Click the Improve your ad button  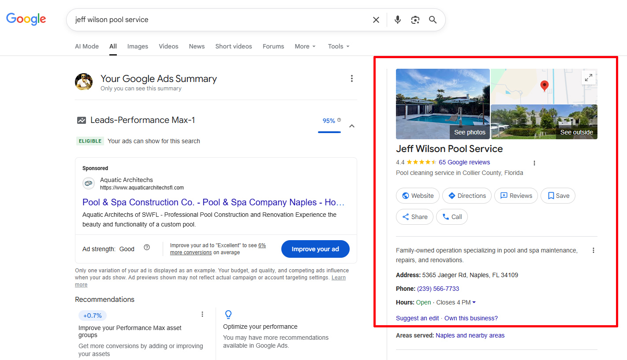315,249
